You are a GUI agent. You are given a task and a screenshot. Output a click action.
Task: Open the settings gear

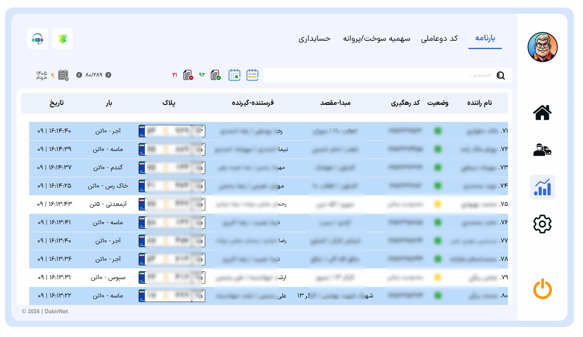(x=542, y=224)
